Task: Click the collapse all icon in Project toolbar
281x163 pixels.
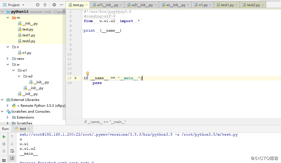Action: click(x=45, y=5)
